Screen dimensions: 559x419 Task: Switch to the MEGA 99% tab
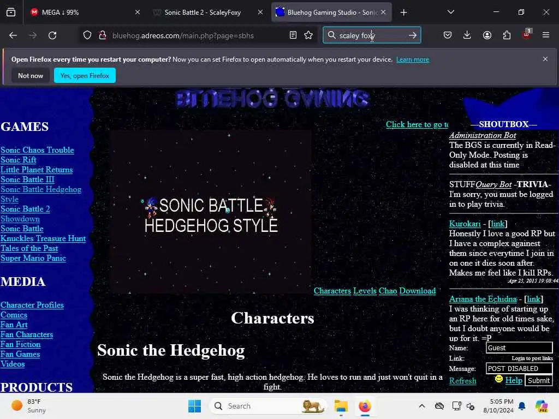[x=86, y=13]
